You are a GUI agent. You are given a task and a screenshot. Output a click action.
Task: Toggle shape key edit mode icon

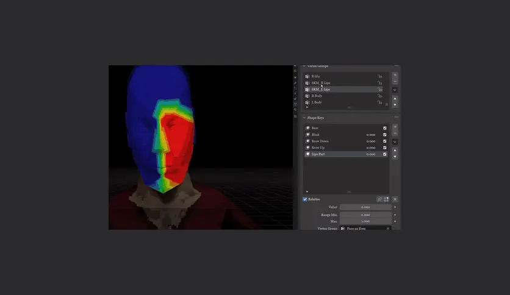[386, 199]
